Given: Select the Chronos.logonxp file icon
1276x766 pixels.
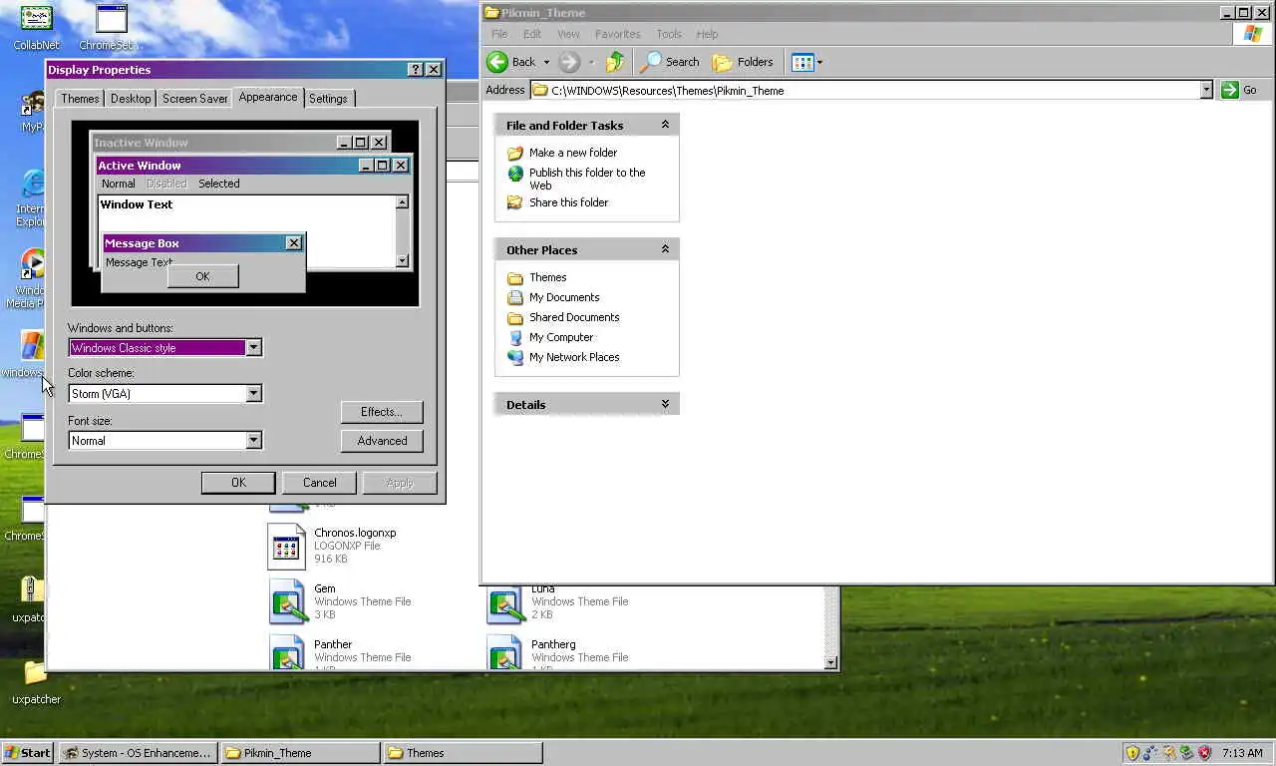Looking at the screenshot, I should tap(286, 547).
